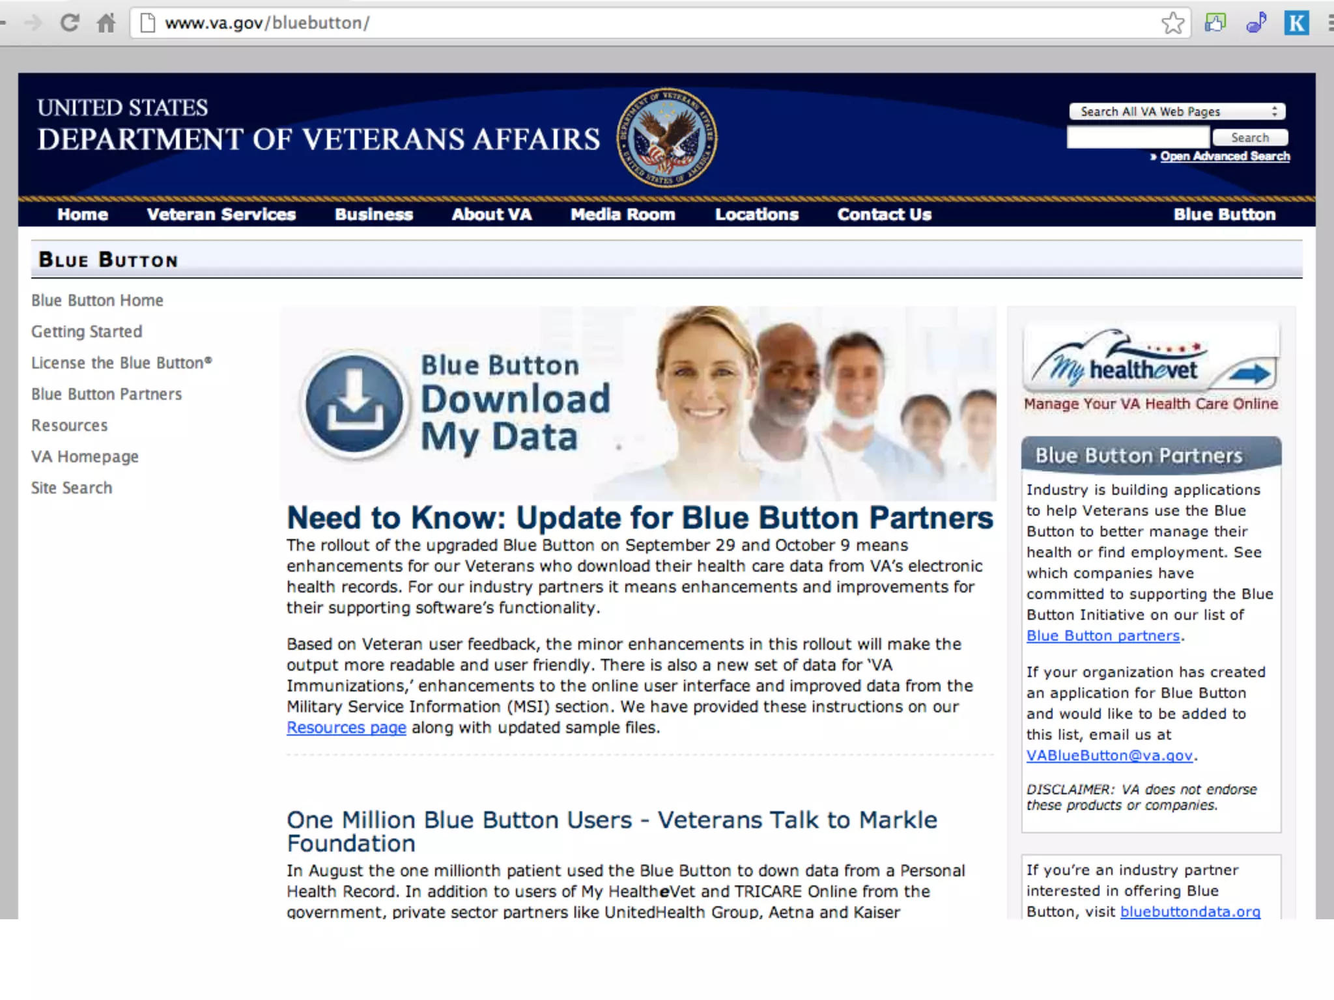Screen dimensions: 1334x1000
Task: Bookmark page with the star icon
Action: (1172, 23)
